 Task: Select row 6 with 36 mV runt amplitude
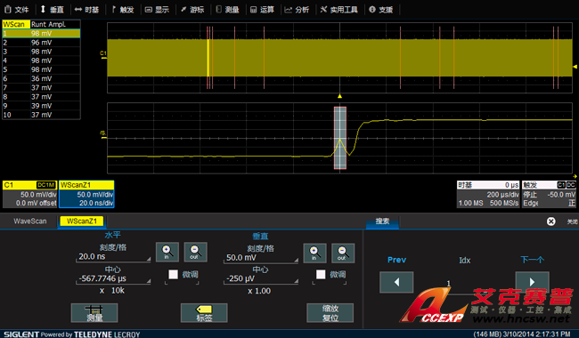click(x=41, y=78)
